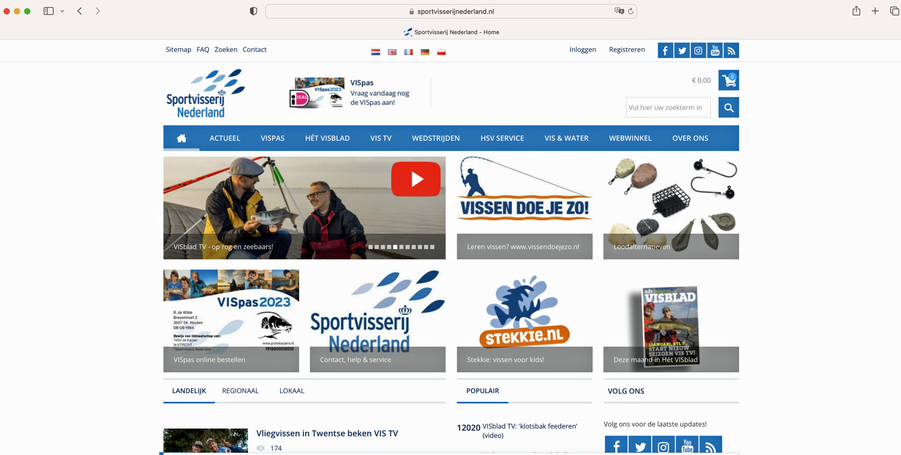
Task: Select the last carousel slide indicator dot
Action: coord(432,247)
